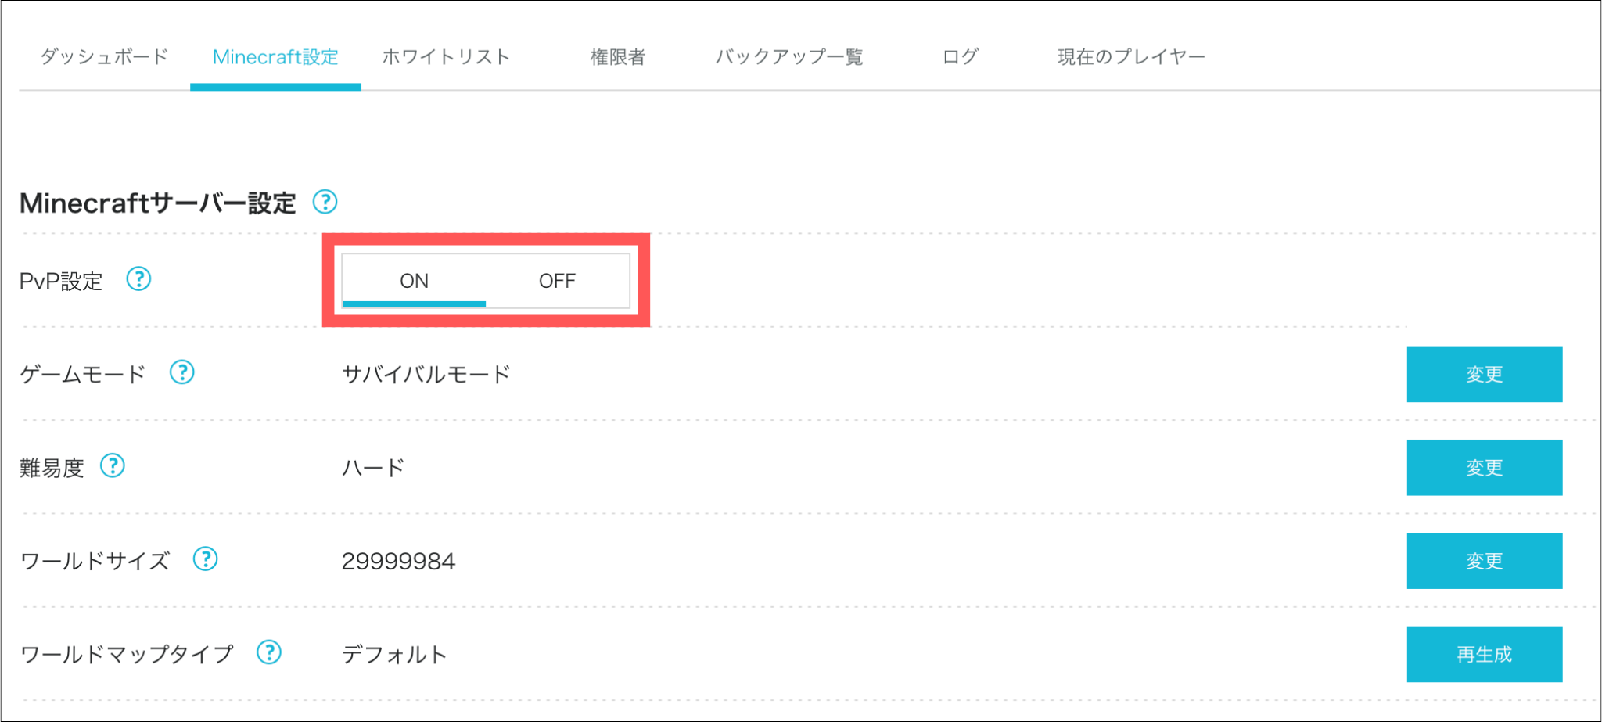The width and height of the screenshot is (1602, 722).
Task: Click help icon next to ワールドサイズ
Action: pos(206,559)
